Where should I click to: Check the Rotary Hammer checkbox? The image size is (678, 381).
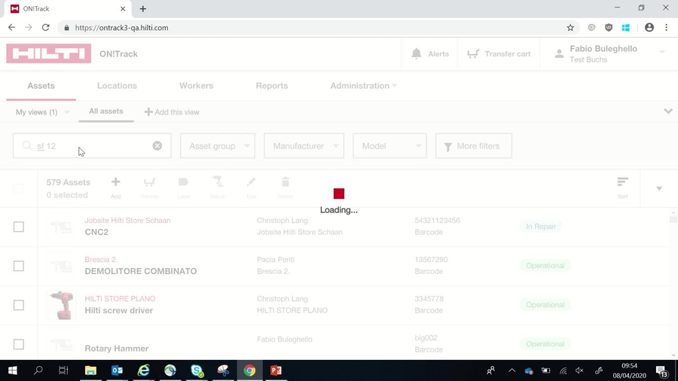19,344
